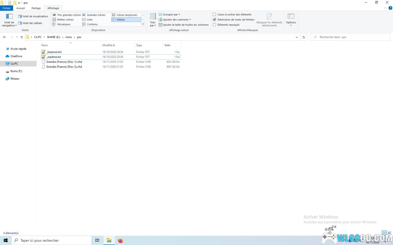Open the ribbon help icon
The width and height of the screenshot is (393, 245).
coord(390,8)
